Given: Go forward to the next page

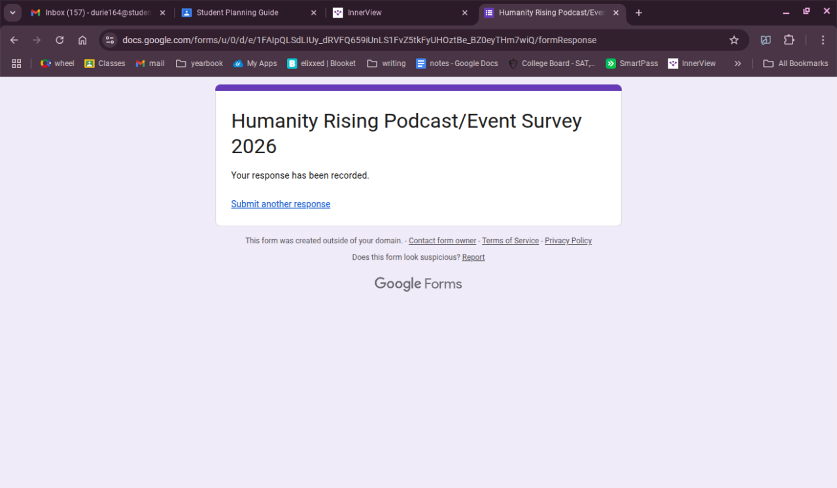Looking at the screenshot, I should [37, 40].
